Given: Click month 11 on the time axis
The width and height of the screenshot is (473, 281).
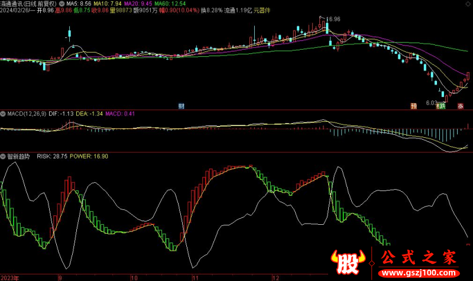Looking at the screenshot, I should point(196,277).
